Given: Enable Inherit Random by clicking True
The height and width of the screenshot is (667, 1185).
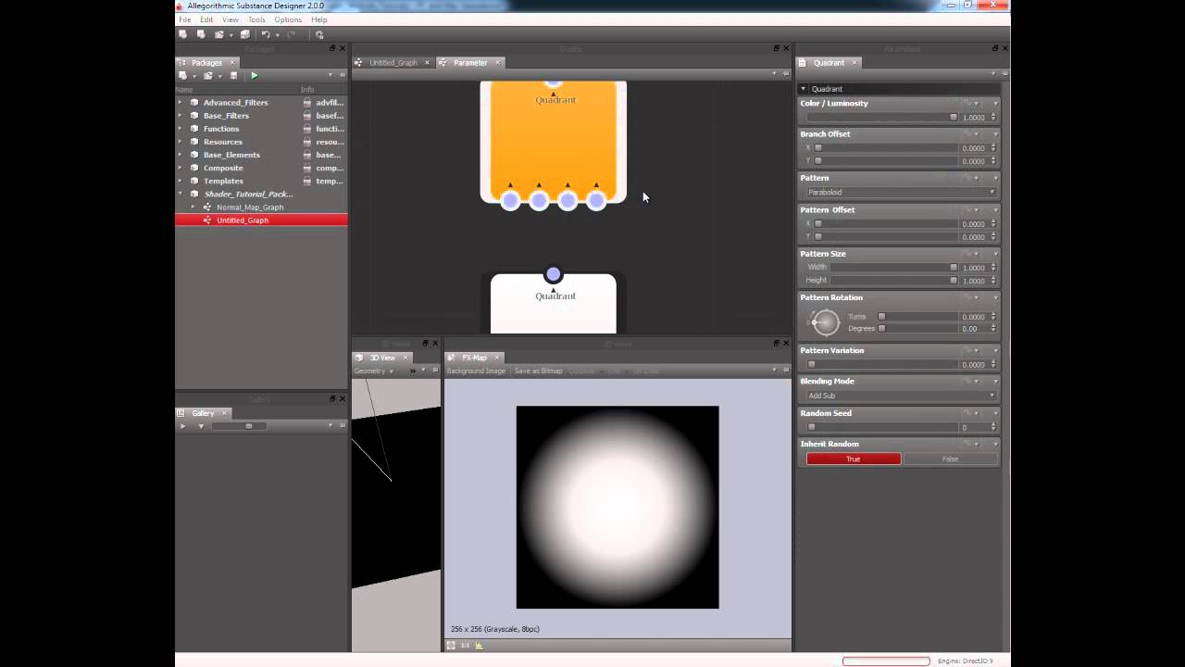Looking at the screenshot, I should (852, 459).
